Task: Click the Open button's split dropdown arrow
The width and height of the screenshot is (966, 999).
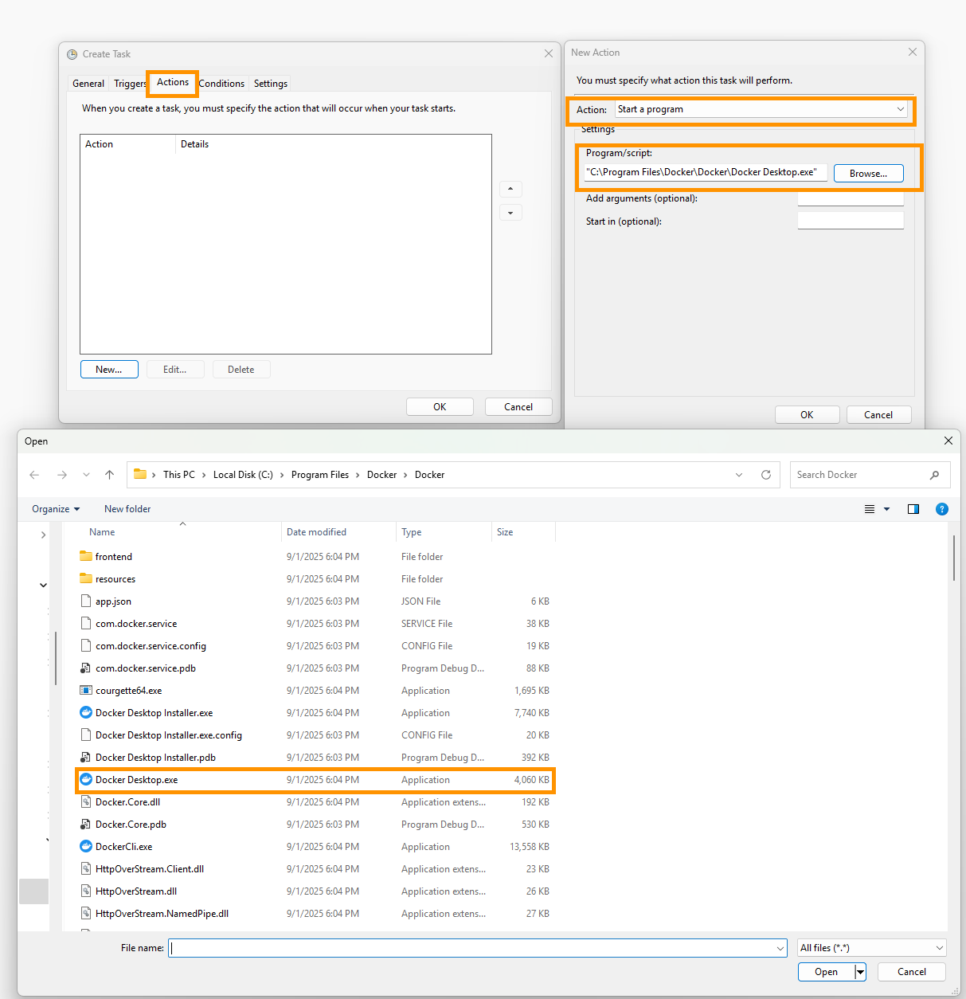Action: click(x=860, y=972)
